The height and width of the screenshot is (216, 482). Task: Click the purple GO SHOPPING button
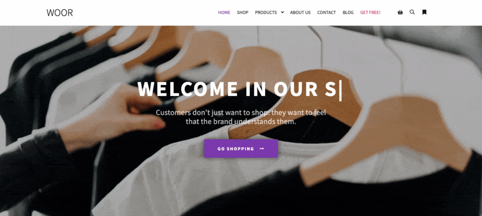point(241,149)
